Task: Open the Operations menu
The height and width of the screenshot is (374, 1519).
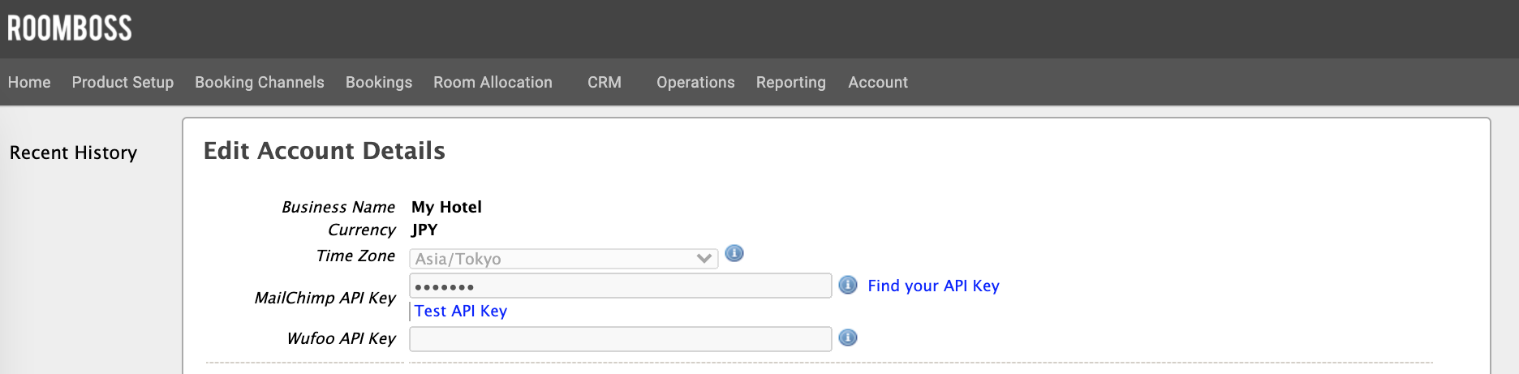Action: (x=695, y=82)
